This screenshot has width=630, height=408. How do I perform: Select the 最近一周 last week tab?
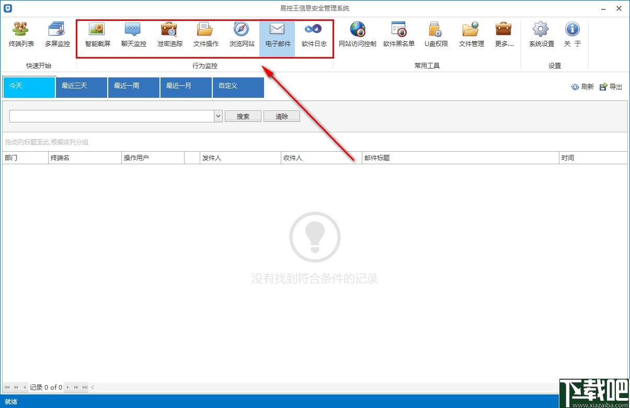(134, 87)
